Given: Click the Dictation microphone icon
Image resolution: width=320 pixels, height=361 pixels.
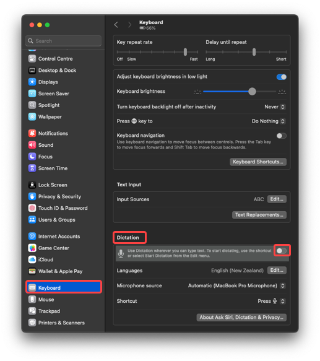Looking at the screenshot, I should pyautogui.click(x=121, y=253).
